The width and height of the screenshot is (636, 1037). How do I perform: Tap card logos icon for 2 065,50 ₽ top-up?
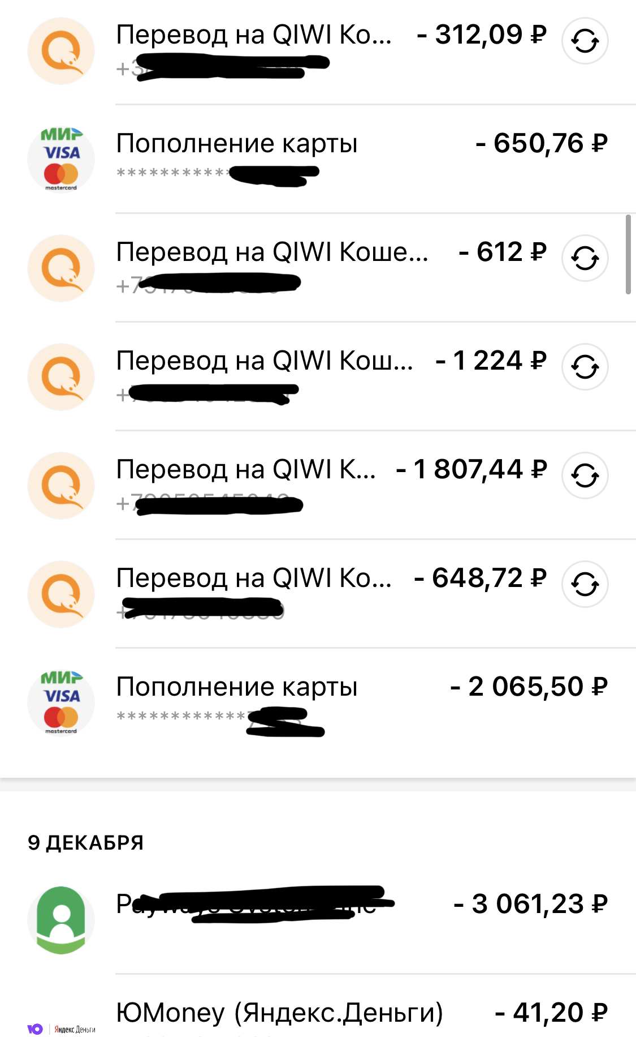[x=61, y=703]
